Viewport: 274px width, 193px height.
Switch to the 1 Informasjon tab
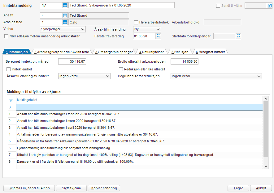tap(17, 52)
